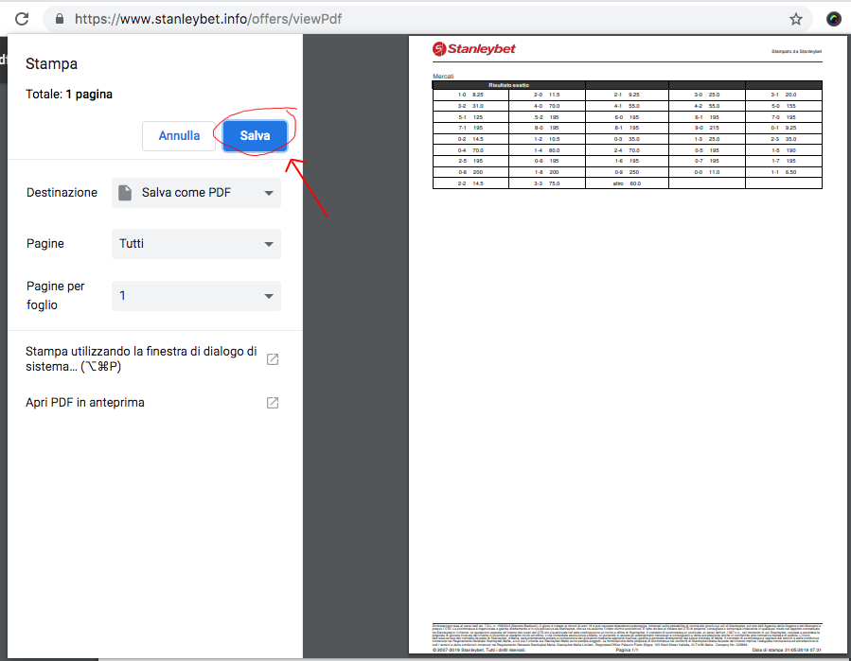Open the colorful extension icon in toolbar

tap(834, 19)
